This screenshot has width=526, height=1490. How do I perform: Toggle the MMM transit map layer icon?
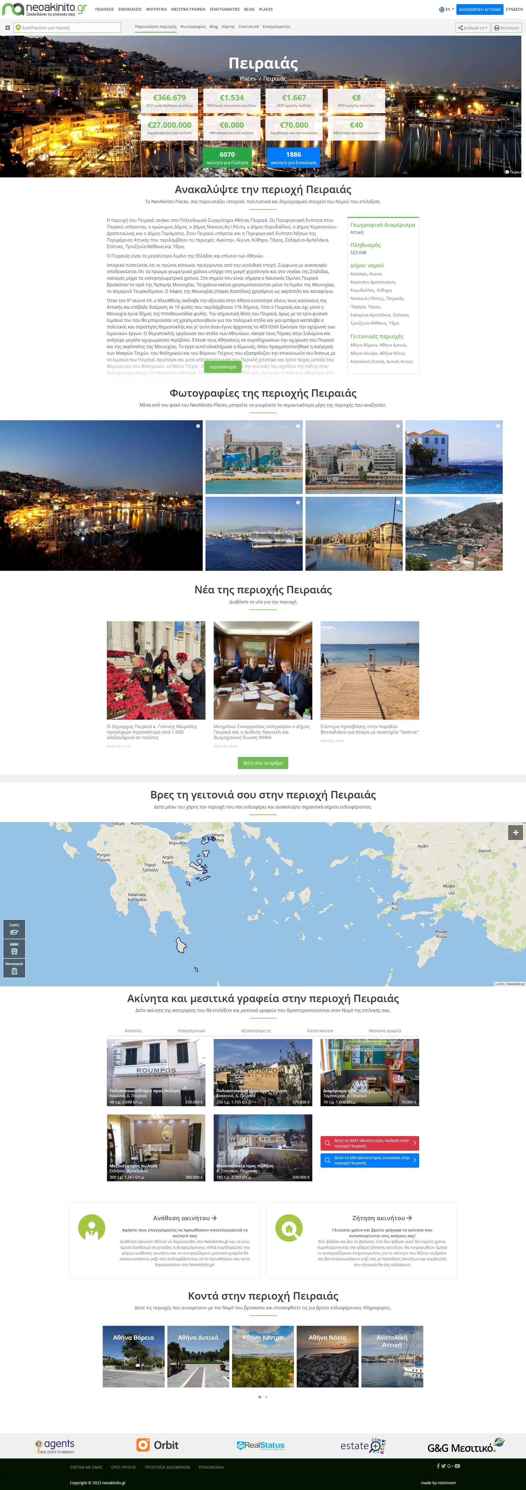click(15, 949)
